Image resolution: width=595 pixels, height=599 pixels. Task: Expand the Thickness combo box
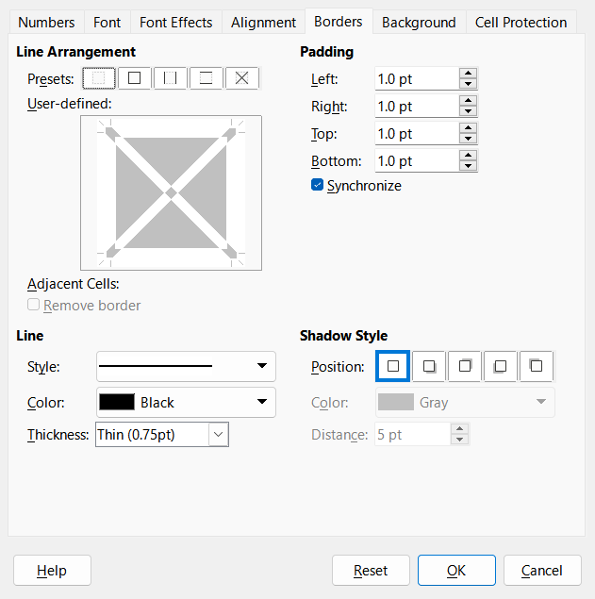219,434
